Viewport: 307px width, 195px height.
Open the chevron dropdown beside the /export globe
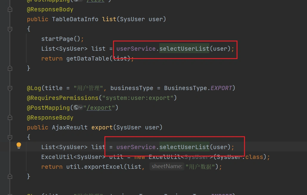81,108
